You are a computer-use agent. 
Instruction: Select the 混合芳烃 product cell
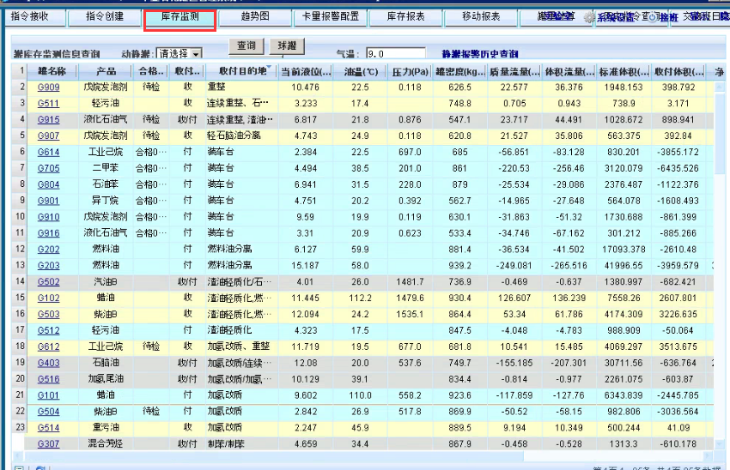pos(106,444)
